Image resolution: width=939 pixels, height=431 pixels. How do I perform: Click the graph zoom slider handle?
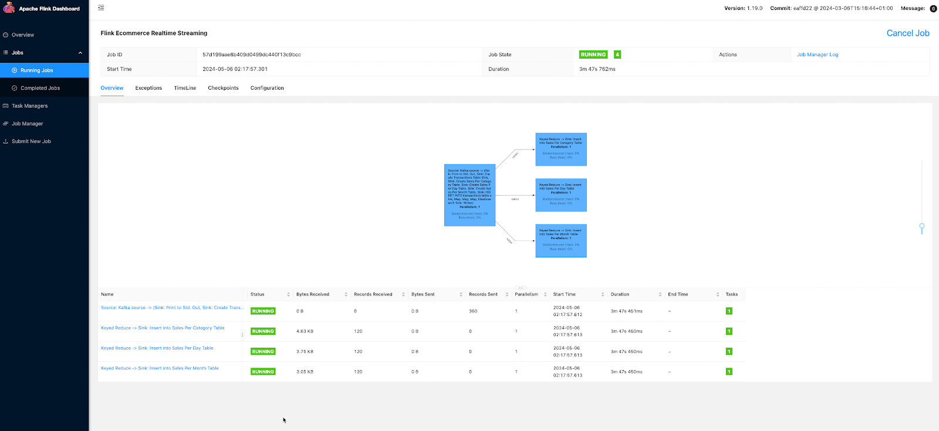[x=922, y=227]
